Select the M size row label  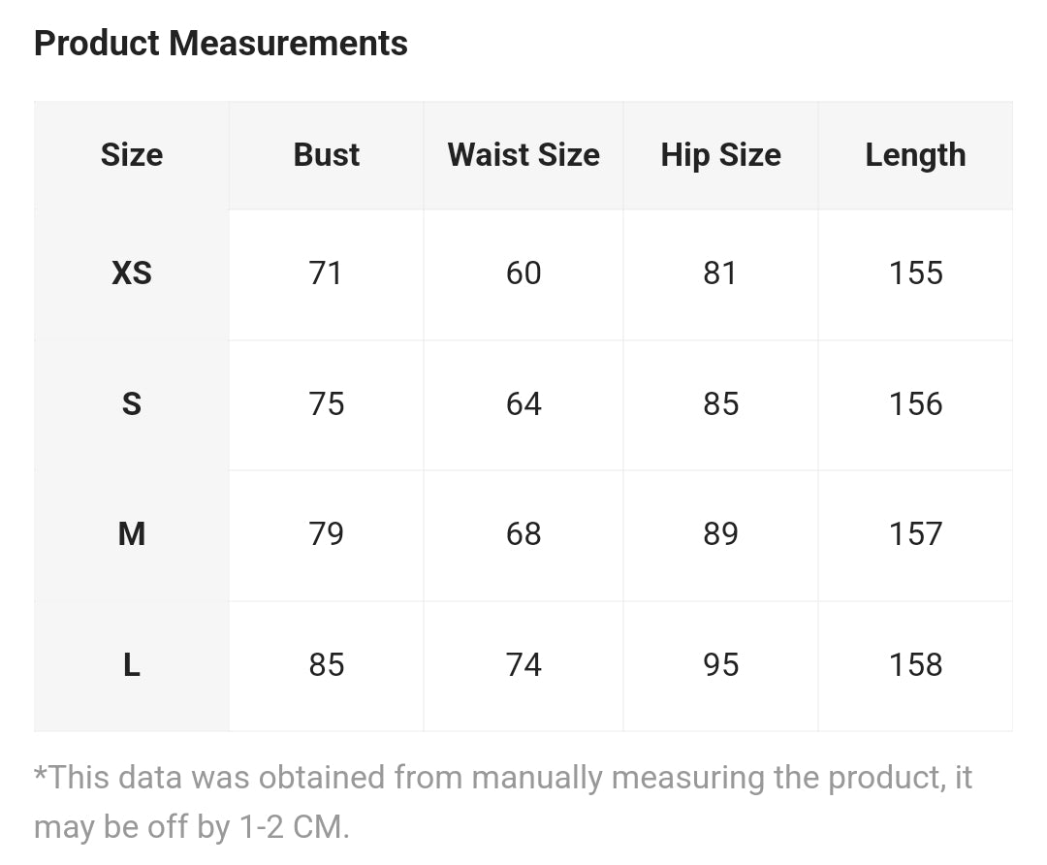point(132,534)
